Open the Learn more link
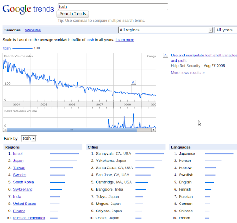 click(x=125, y=40)
